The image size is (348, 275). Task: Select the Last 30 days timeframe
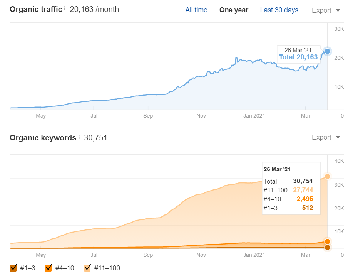[x=279, y=10]
